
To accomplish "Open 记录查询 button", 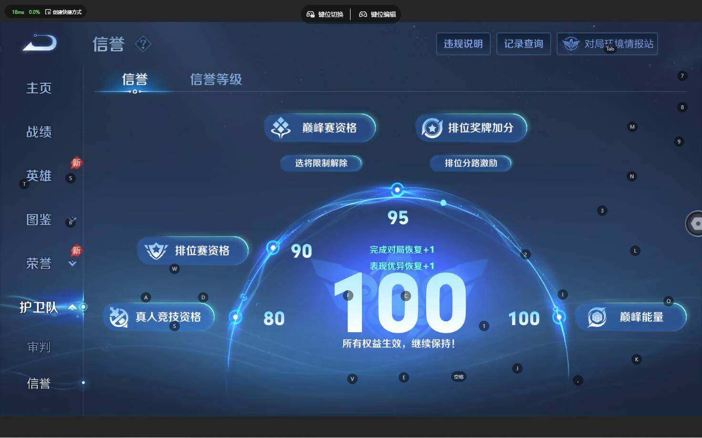I will [524, 44].
